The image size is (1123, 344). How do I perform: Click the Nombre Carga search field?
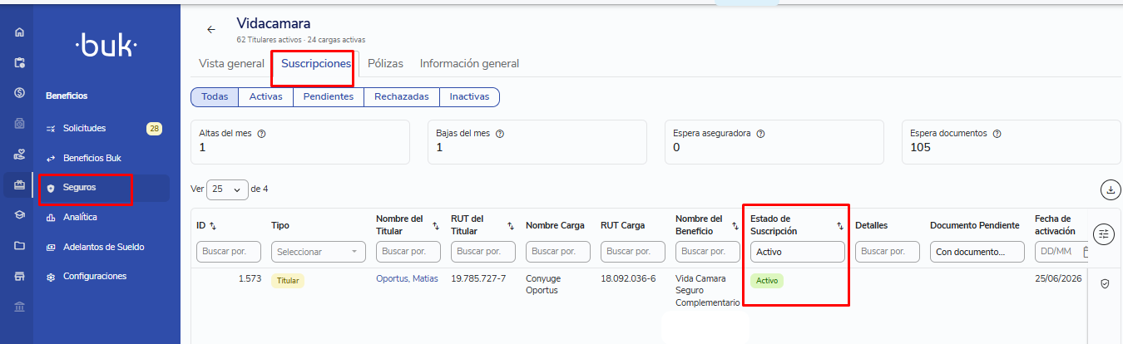tap(557, 252)
